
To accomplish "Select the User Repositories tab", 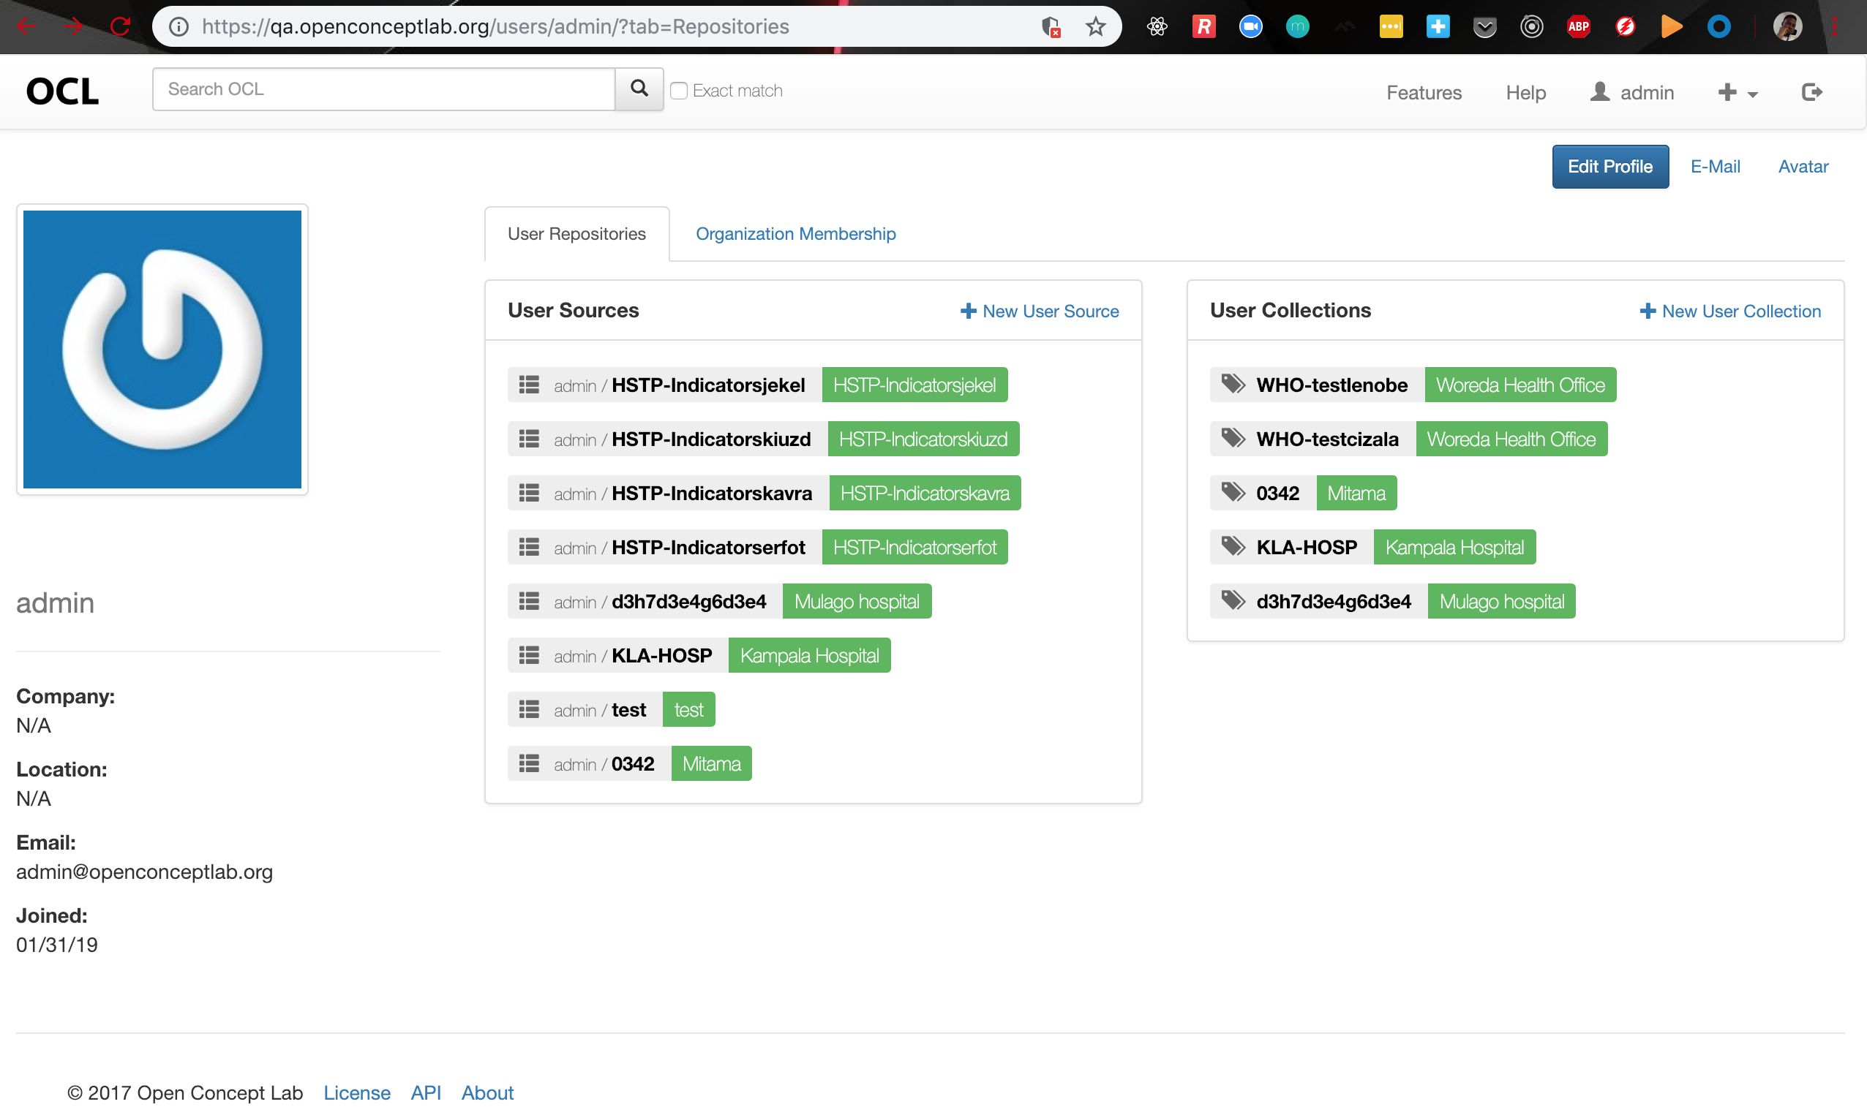I will [576, 233].
